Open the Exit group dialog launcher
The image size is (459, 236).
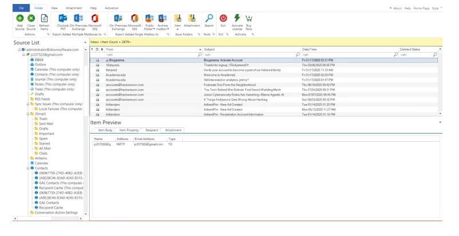pos(227,34)
